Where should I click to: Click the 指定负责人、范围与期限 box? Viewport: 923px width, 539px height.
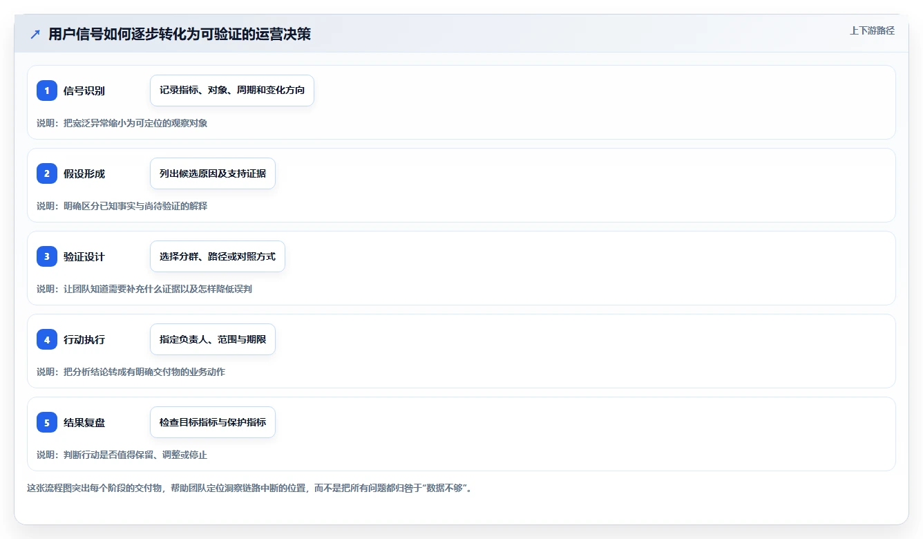pyautogui.click(x=213, y=339)
